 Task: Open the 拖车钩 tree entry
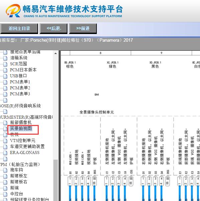pyautogui.click(x=17, y=170)
